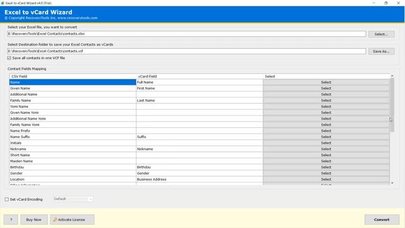Open the vCard encoding Default dropdown

pyautogui.click(x=73, y=199)
